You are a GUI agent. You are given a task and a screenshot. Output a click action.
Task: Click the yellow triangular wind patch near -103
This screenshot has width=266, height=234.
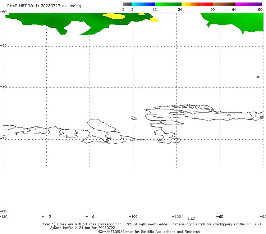154,19
